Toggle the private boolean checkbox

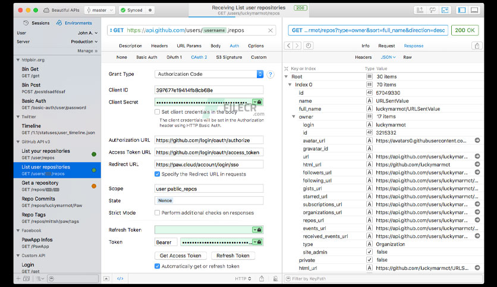click(369, 260)
